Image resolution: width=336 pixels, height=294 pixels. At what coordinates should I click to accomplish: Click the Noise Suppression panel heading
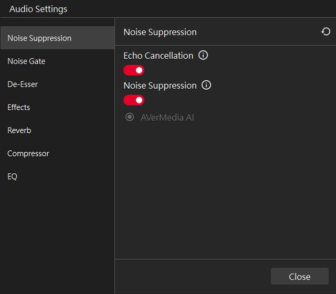coord(160,32)
